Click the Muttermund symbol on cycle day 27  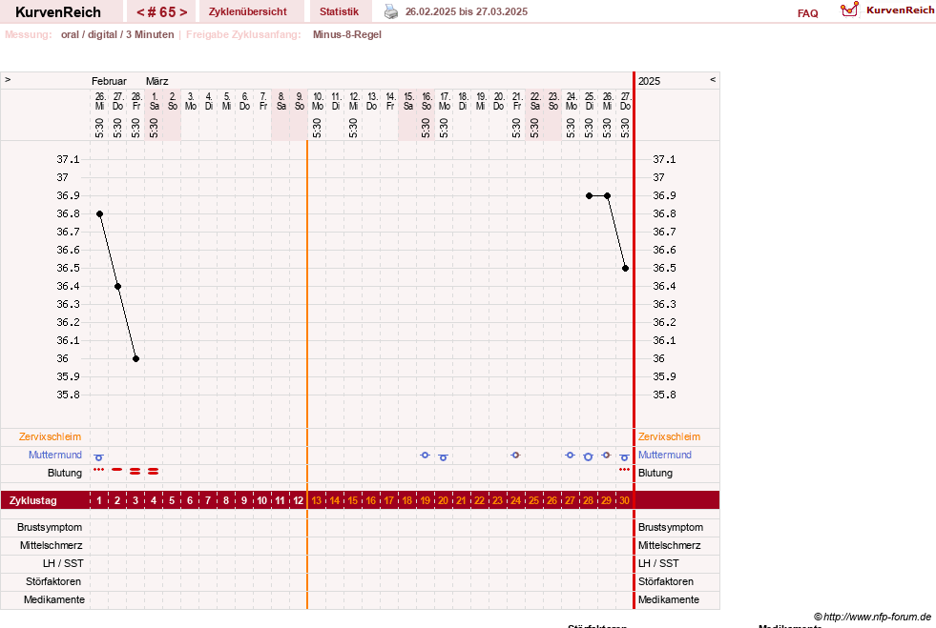(570, 456)
